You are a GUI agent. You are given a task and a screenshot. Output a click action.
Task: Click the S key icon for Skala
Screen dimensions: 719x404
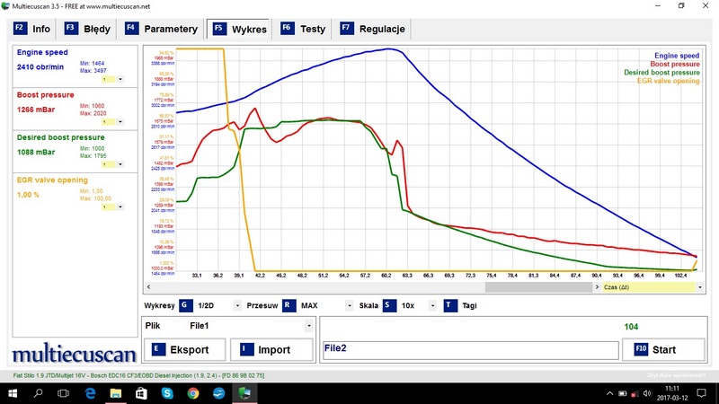389,305
